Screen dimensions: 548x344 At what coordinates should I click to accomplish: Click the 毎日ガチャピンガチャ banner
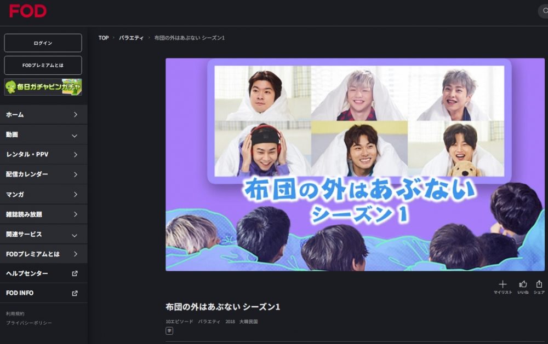coord(43,87)
